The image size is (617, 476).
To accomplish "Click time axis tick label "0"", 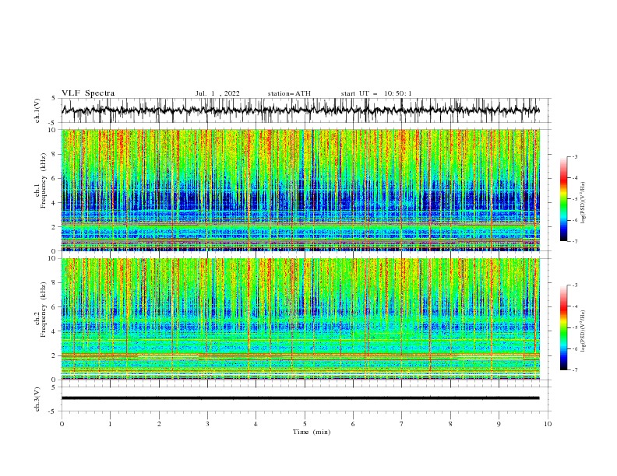I will (x=62, y=424).
